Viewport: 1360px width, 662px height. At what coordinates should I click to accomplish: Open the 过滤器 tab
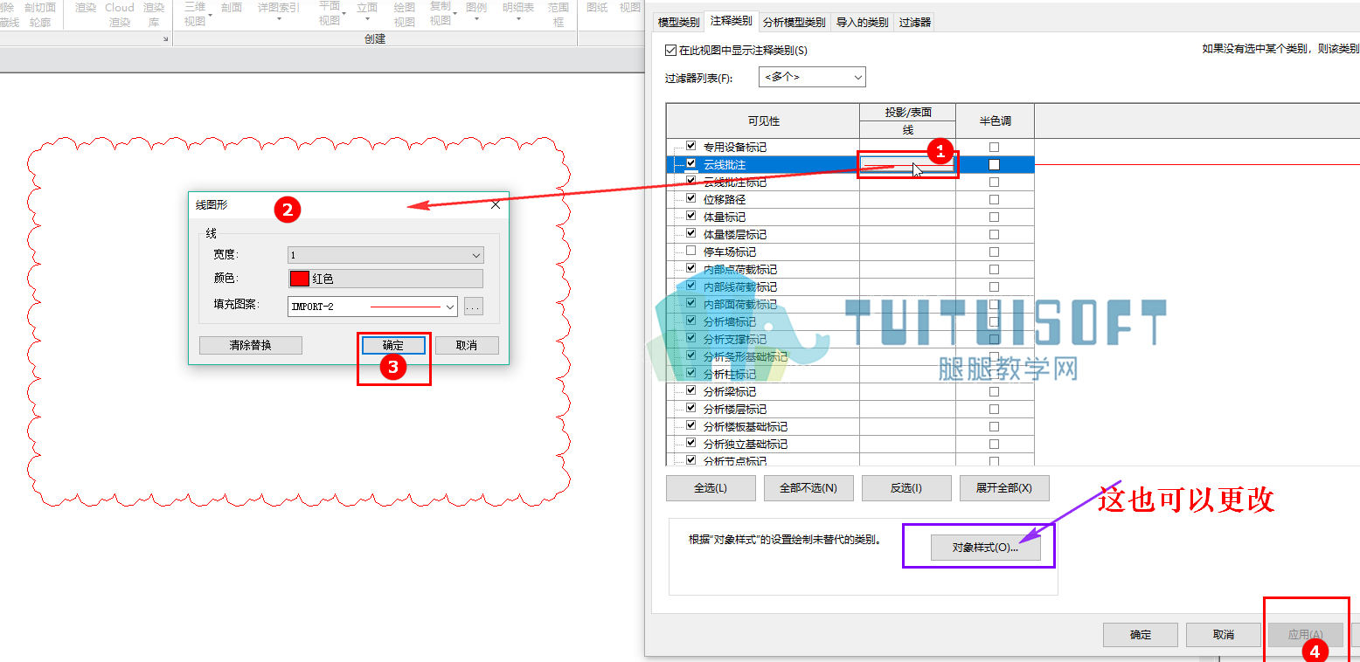[915, 23]
